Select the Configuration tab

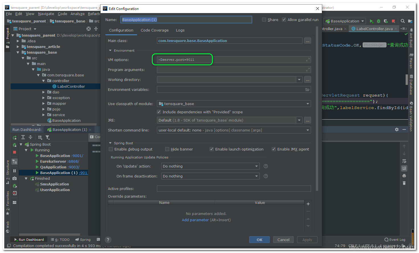click(x=121, y=30)
